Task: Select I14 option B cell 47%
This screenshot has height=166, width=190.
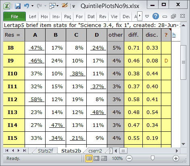Action: [x=56, y=125]
